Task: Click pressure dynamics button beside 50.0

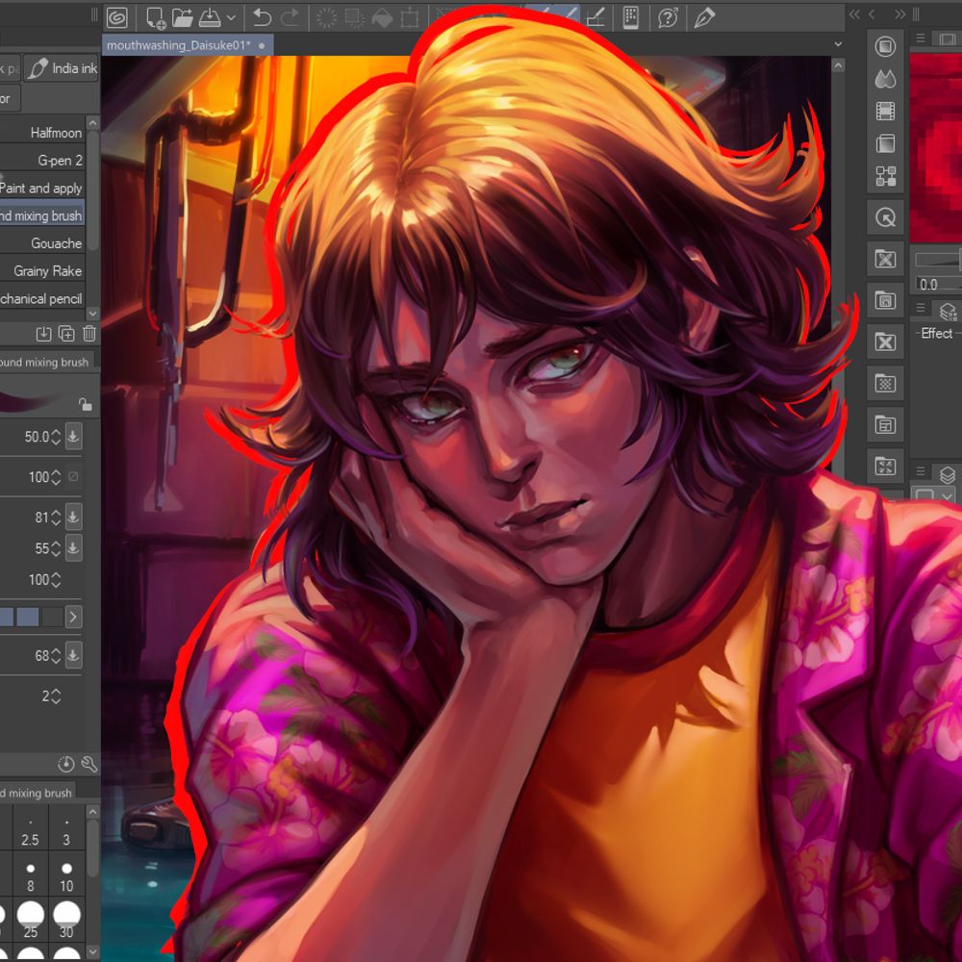Action: tap(73, 436)
